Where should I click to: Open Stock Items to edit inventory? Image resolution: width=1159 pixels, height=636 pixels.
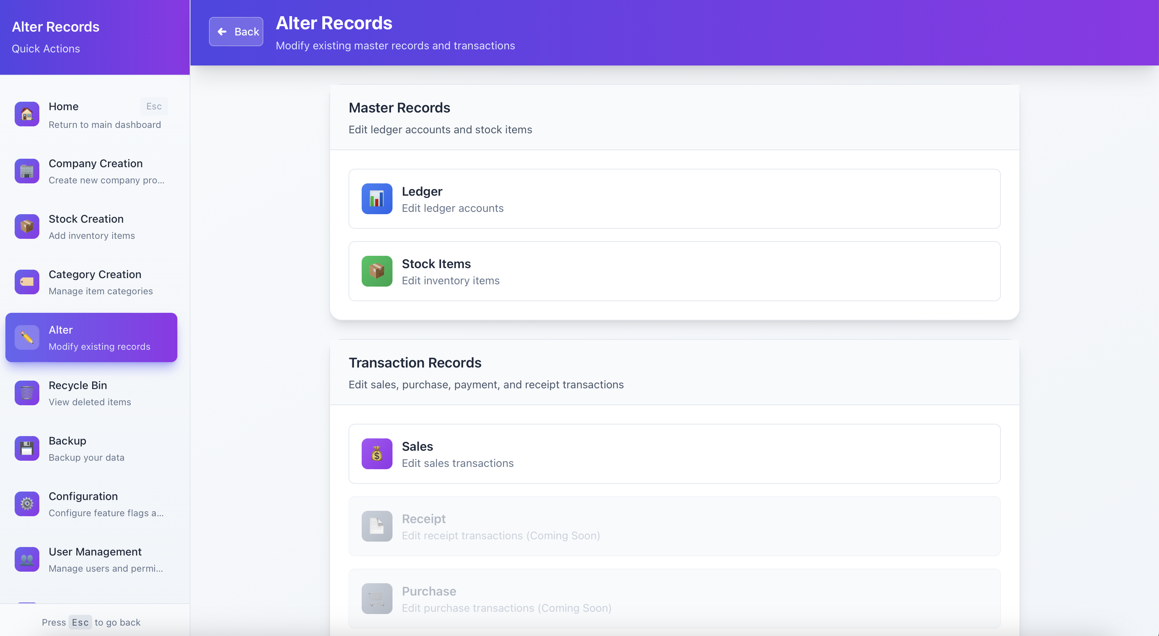tap(674, 271)
